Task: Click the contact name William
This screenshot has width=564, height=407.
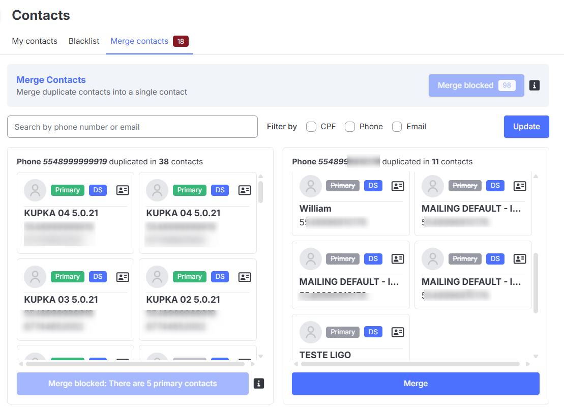Action: coord(315,209)
